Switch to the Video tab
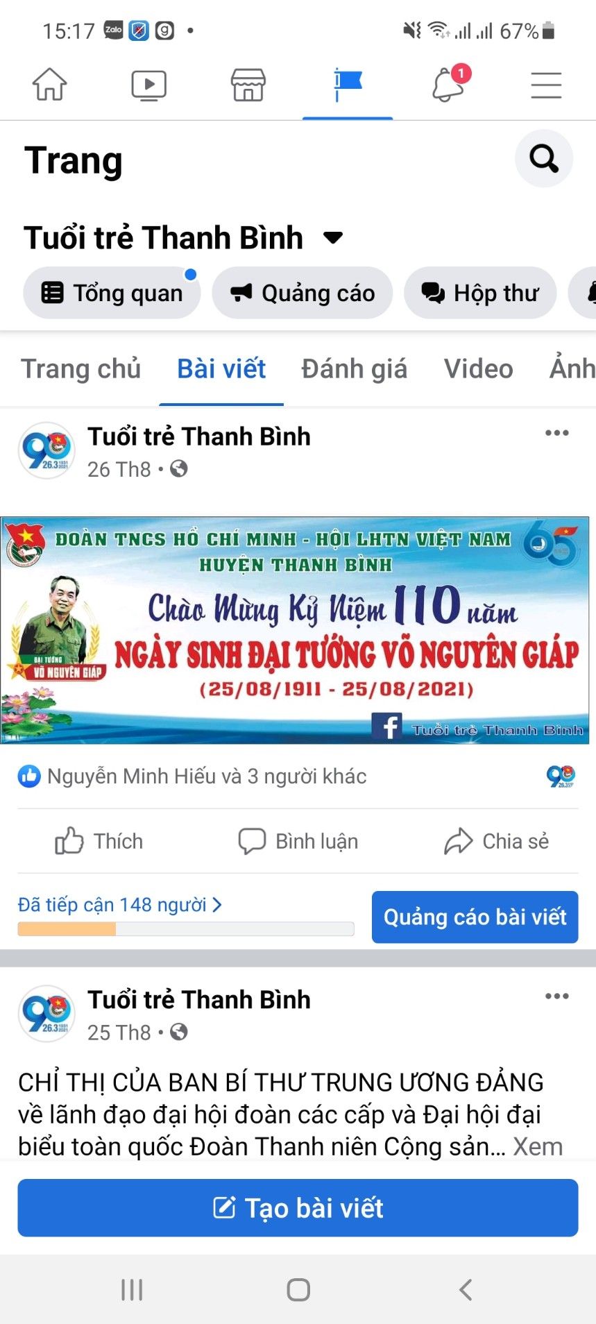This screenshot has height=1324, width=596. [478, 369]
